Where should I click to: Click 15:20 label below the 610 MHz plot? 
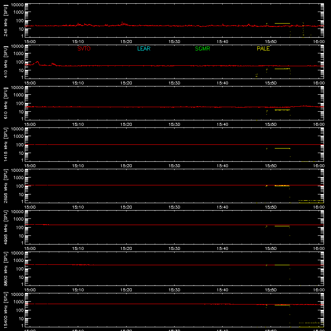tap(126, 125)
